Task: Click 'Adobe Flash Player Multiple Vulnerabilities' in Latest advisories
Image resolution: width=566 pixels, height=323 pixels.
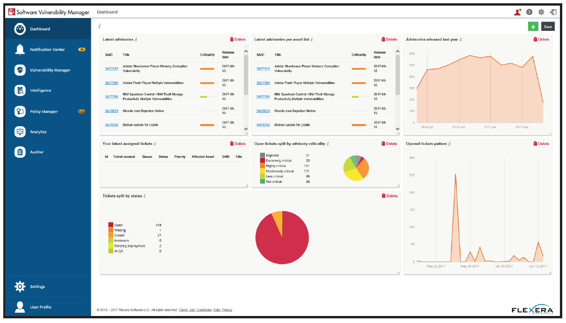Action: [153, 83]
